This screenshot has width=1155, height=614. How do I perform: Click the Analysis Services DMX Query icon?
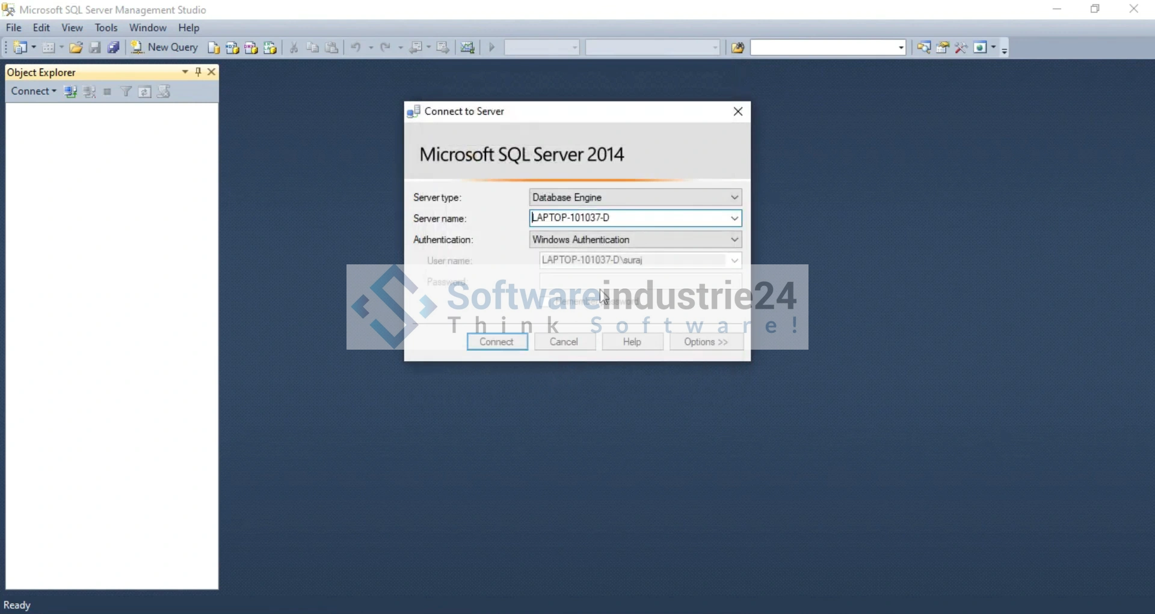coord(251,47)
